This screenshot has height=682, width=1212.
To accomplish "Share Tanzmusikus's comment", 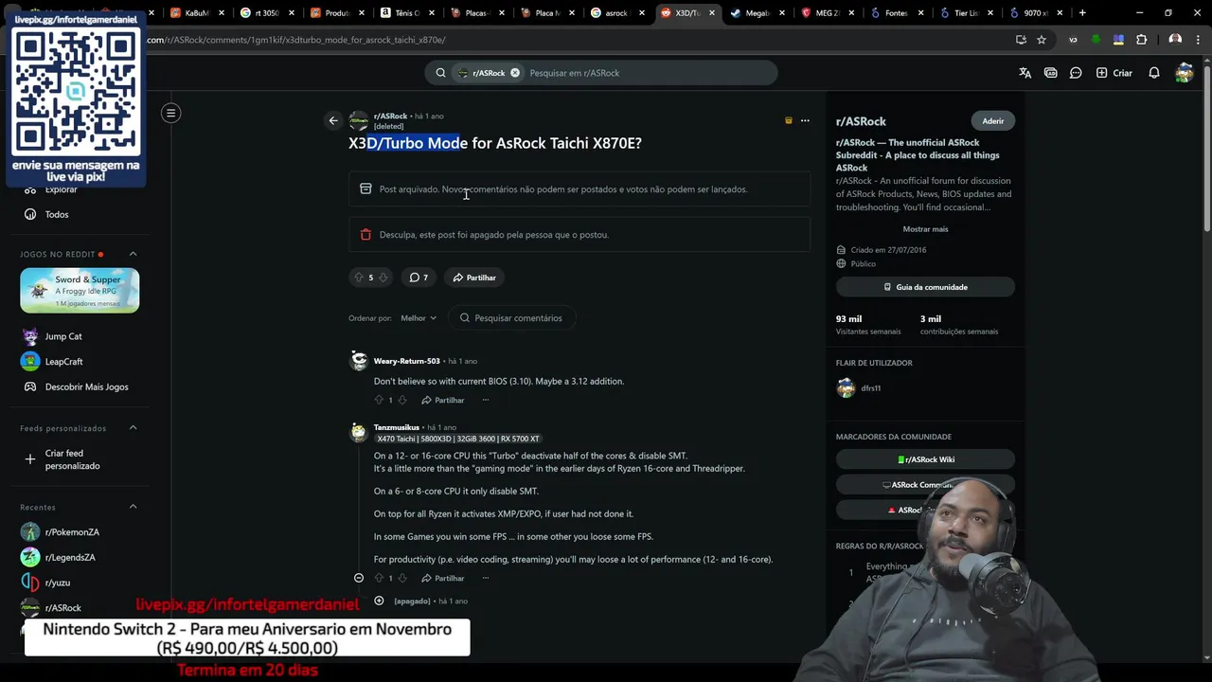I will click(443, 578).
